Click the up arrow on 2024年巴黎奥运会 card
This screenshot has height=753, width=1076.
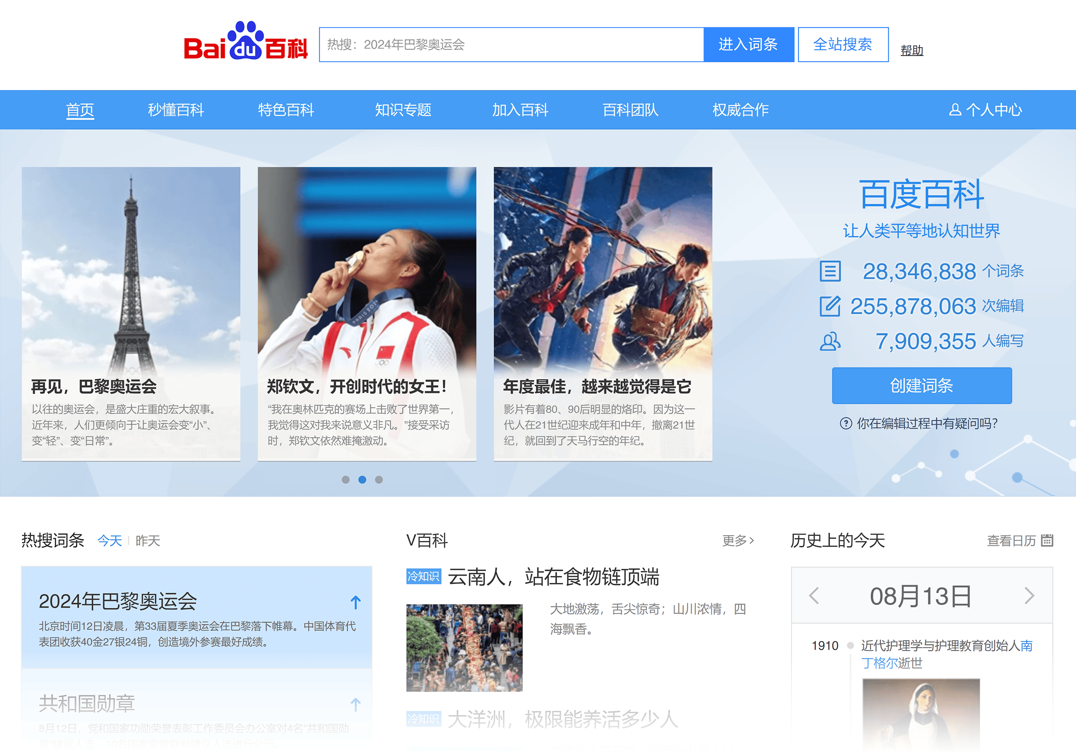tap(356, 602)
